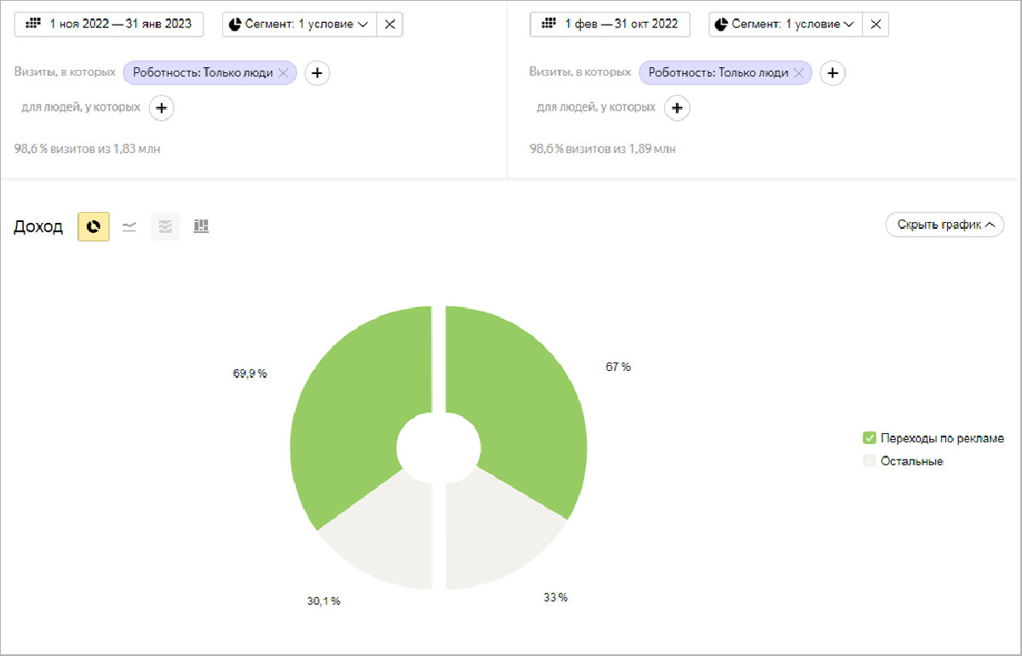Uncheck 'Переходы по рекламе' in the legend
This screenshot has height=656, width=1022.
[870, 438]
